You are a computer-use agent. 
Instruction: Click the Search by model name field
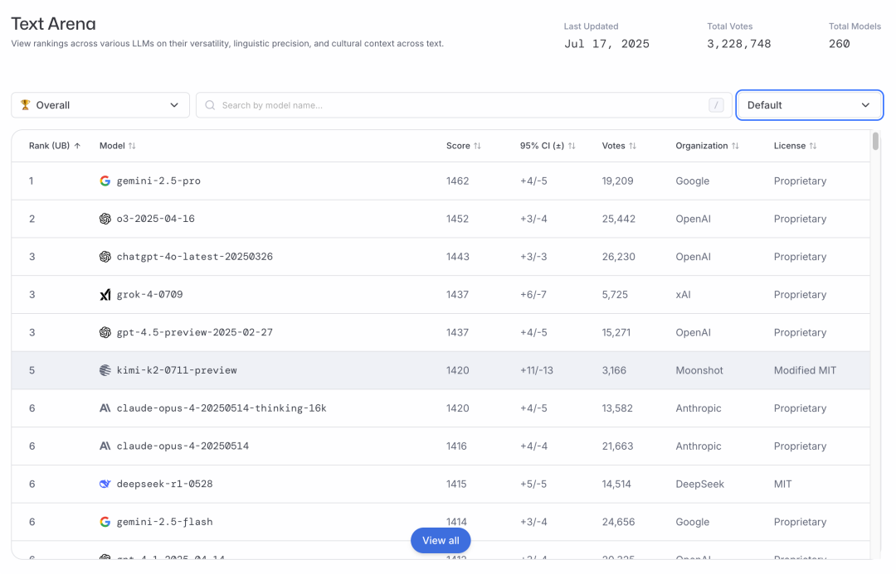[x=464, y=105]
